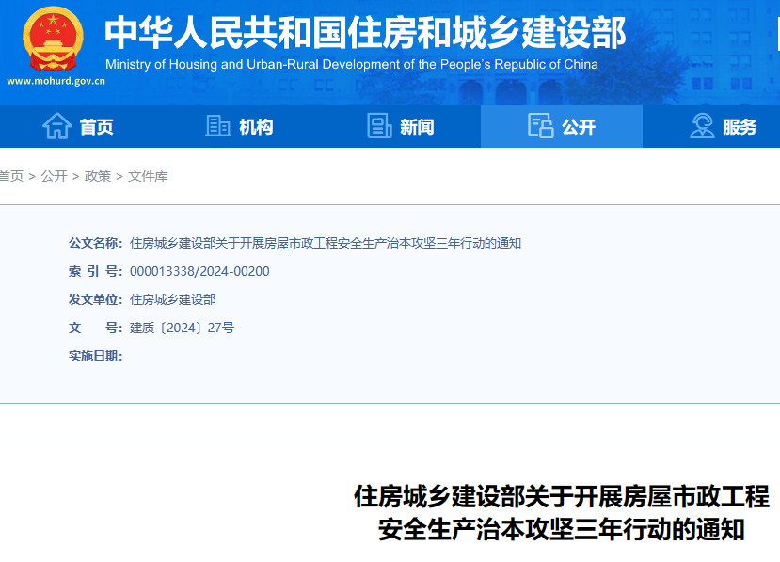Click the newspaper icon beside 新闻
This screenshot has width=780, height=562.
[x=379, y=126]
